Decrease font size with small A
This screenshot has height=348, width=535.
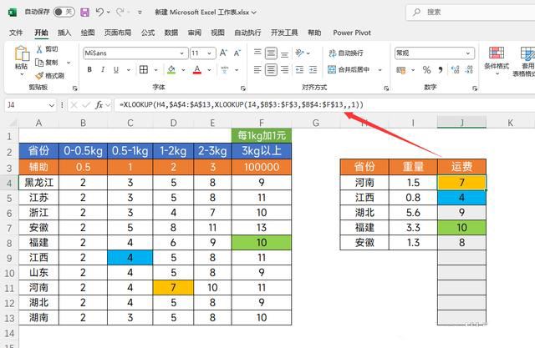tap(237, 53)
